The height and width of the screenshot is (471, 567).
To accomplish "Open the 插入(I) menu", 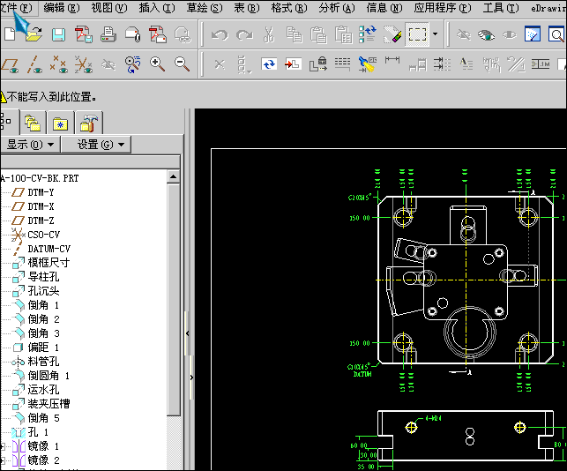I will pyautogui.click(x=157, y=8).
